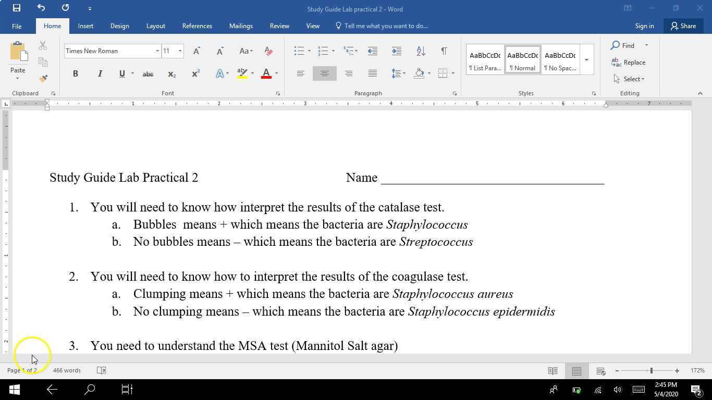Switch to the Insert ribbon tab
Image resolution: width=712 pixels, height=400 pixels.
85,26
